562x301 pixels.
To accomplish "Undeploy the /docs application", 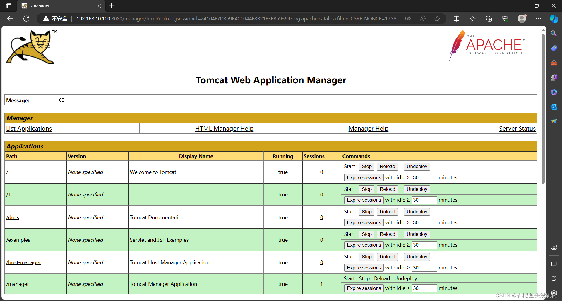I will point(417,212).
